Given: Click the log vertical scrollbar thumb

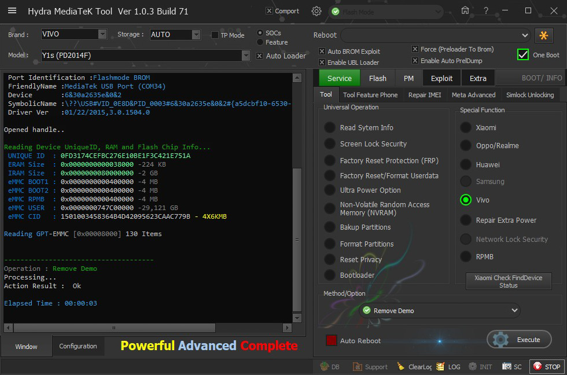Looking at the screenshot, I should click(297, 239).
